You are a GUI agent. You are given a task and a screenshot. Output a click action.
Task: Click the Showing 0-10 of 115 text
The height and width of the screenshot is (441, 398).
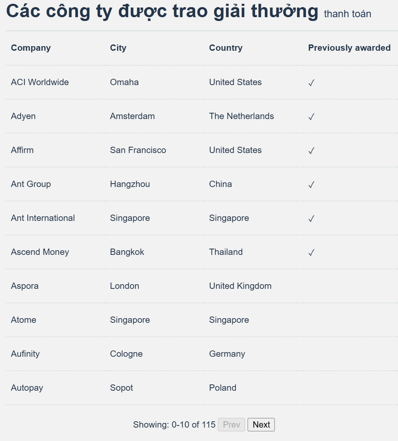click(174, 424)
